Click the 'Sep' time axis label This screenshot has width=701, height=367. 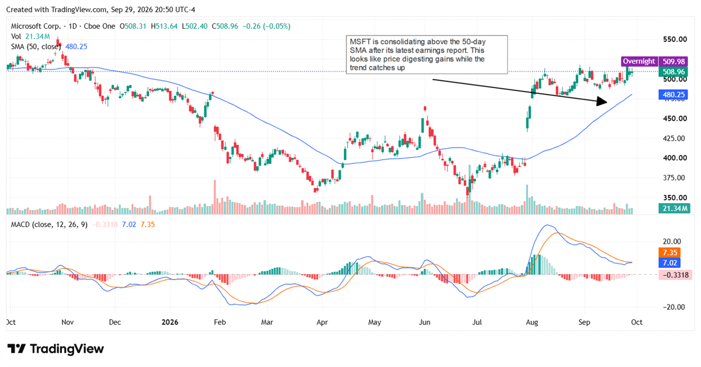point(585,322)
